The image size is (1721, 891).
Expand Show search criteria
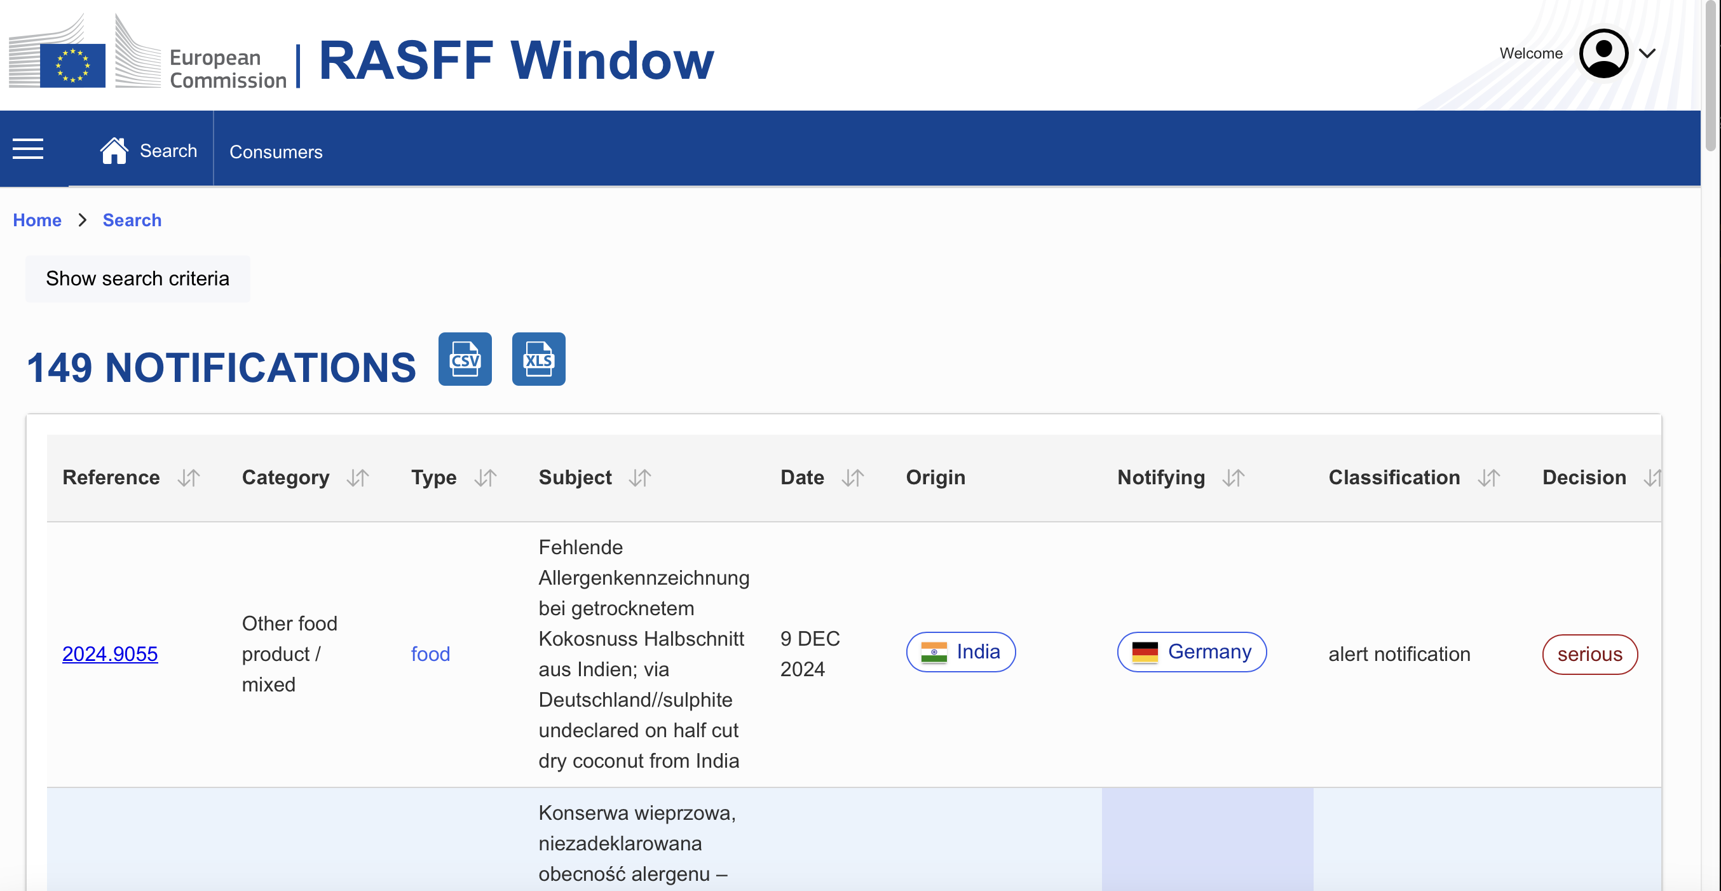138,278
